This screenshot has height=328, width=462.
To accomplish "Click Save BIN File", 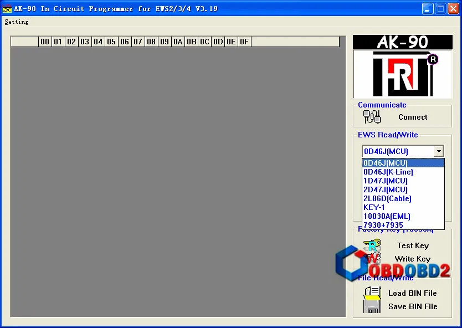I will coord(413,306).
